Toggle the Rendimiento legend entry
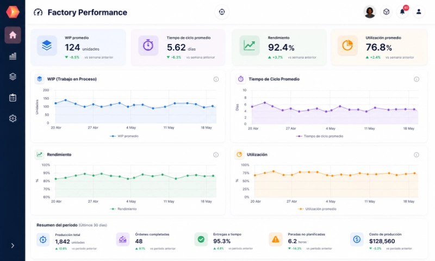This screenshot has width=435, height=261. [x=123, y=209]
